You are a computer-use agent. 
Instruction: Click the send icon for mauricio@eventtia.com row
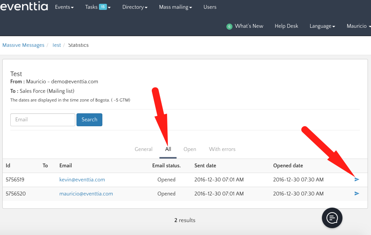point(357,194)
